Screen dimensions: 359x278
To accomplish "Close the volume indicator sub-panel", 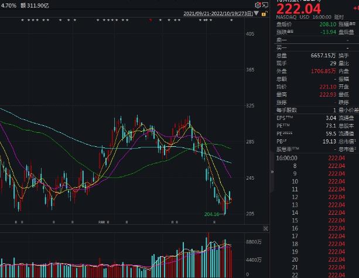I will (x=265, y=229).
